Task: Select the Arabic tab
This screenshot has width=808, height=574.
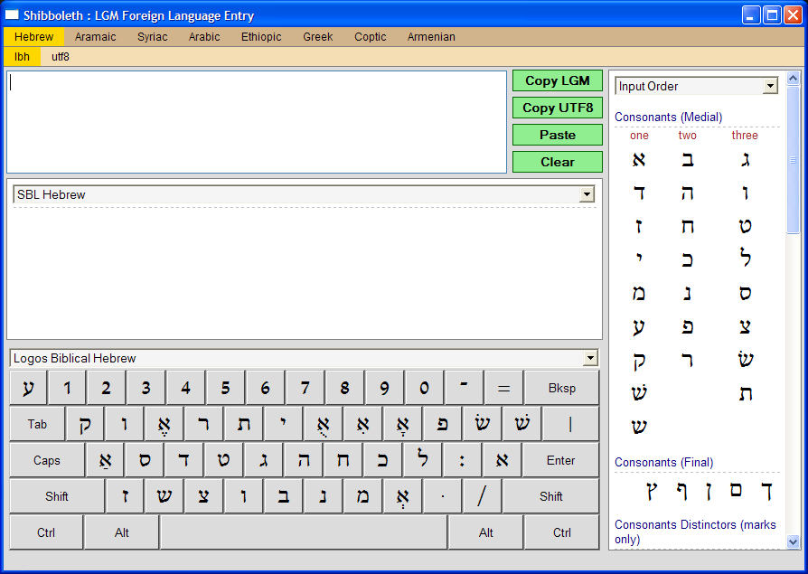Action: pyautogui.click(x=204, y=36)
